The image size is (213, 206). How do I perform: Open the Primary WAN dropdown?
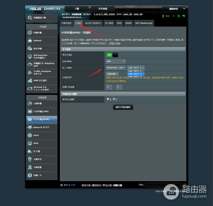coord(116,61)
